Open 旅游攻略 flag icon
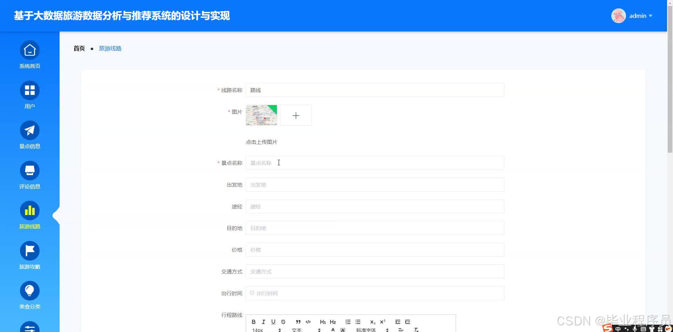Screen dimensions: 673x332 30,251
